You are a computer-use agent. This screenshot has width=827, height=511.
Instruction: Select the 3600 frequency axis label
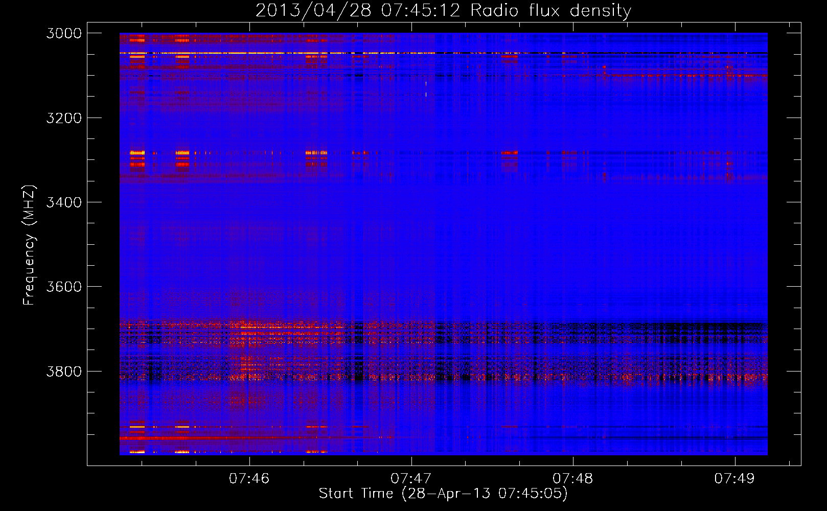tap(64, 287)
